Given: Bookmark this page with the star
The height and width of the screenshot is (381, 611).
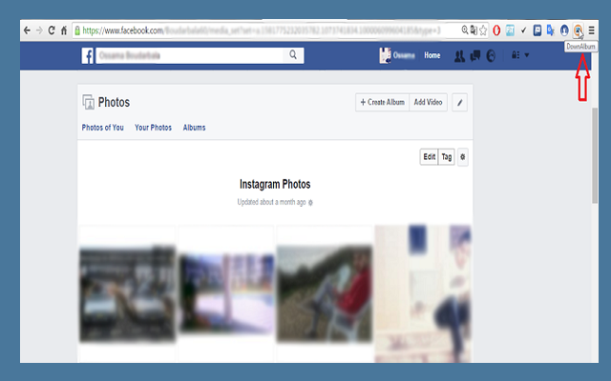Looking at the screenshot, I should click(x=483, y=30).
